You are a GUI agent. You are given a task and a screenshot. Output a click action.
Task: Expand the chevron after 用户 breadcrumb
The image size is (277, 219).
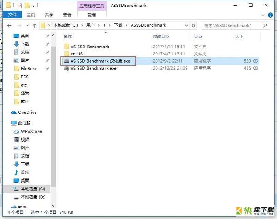(99, 25)
